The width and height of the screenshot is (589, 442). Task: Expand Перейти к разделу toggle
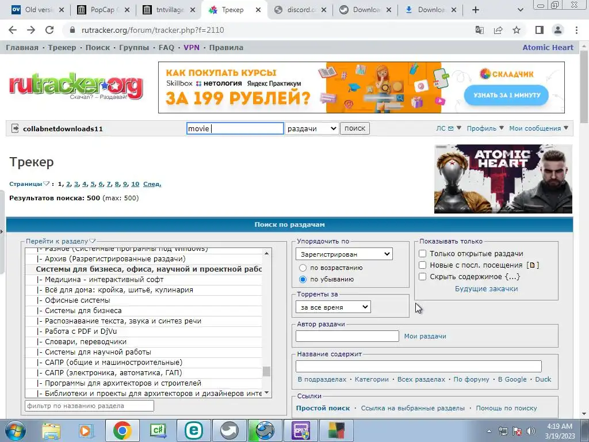pyautogui.click(x=93, y=241)
